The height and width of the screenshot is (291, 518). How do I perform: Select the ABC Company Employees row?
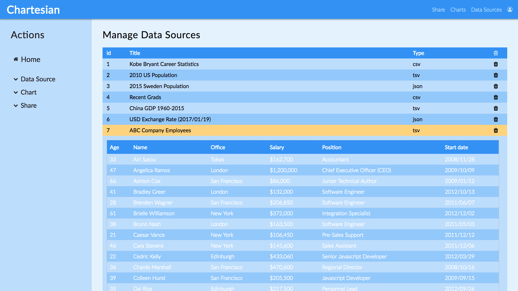(160, 130)
